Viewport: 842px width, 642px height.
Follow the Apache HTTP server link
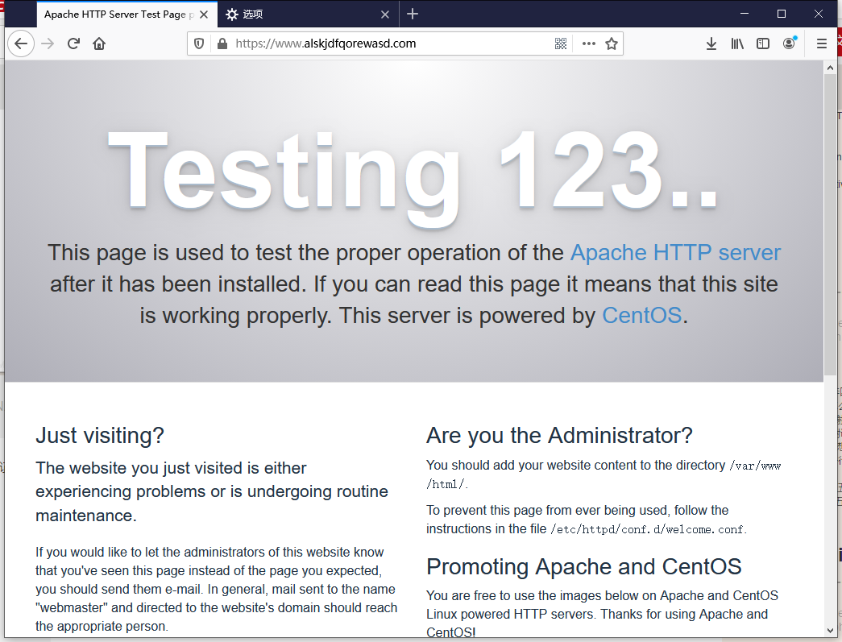(675, 252)
